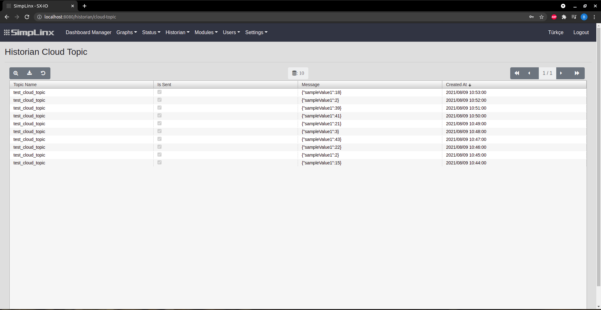Viewport: 601px width, 310px height.
Task: Switch language to Türkçe
Action: [556, 33]
